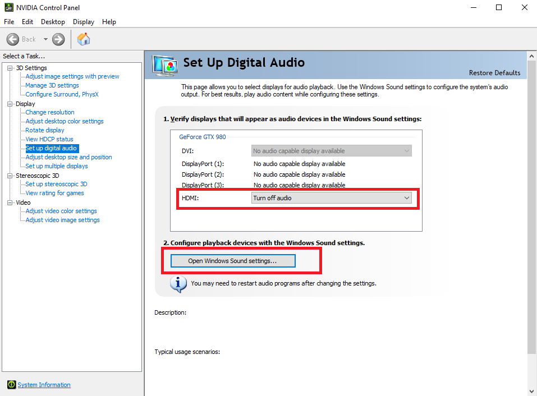This screenshot has width=537, height=396.
Task: Select Adjust image settings with preview
Action: pos(72,76)
